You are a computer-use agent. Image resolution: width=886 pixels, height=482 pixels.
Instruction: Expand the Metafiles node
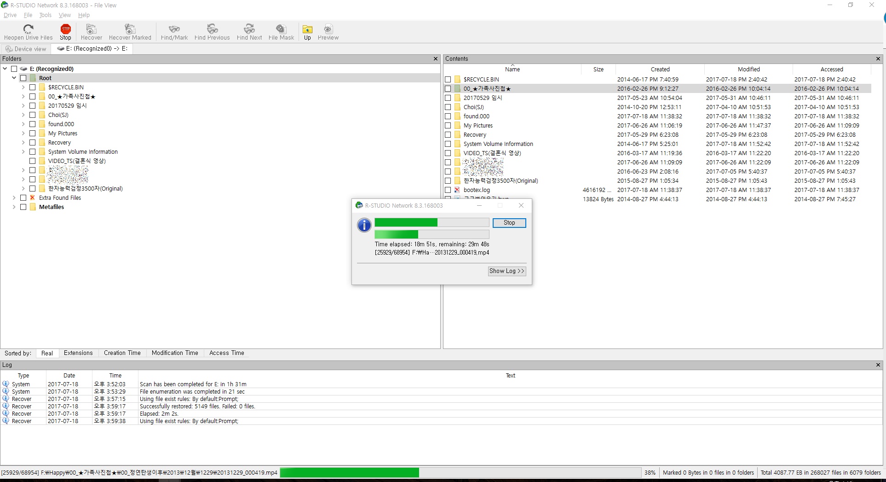[14, 207]
